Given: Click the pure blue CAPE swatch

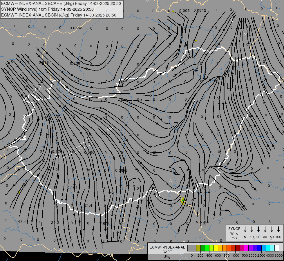Looking at the screenshot, I should [x=259, y=248].
